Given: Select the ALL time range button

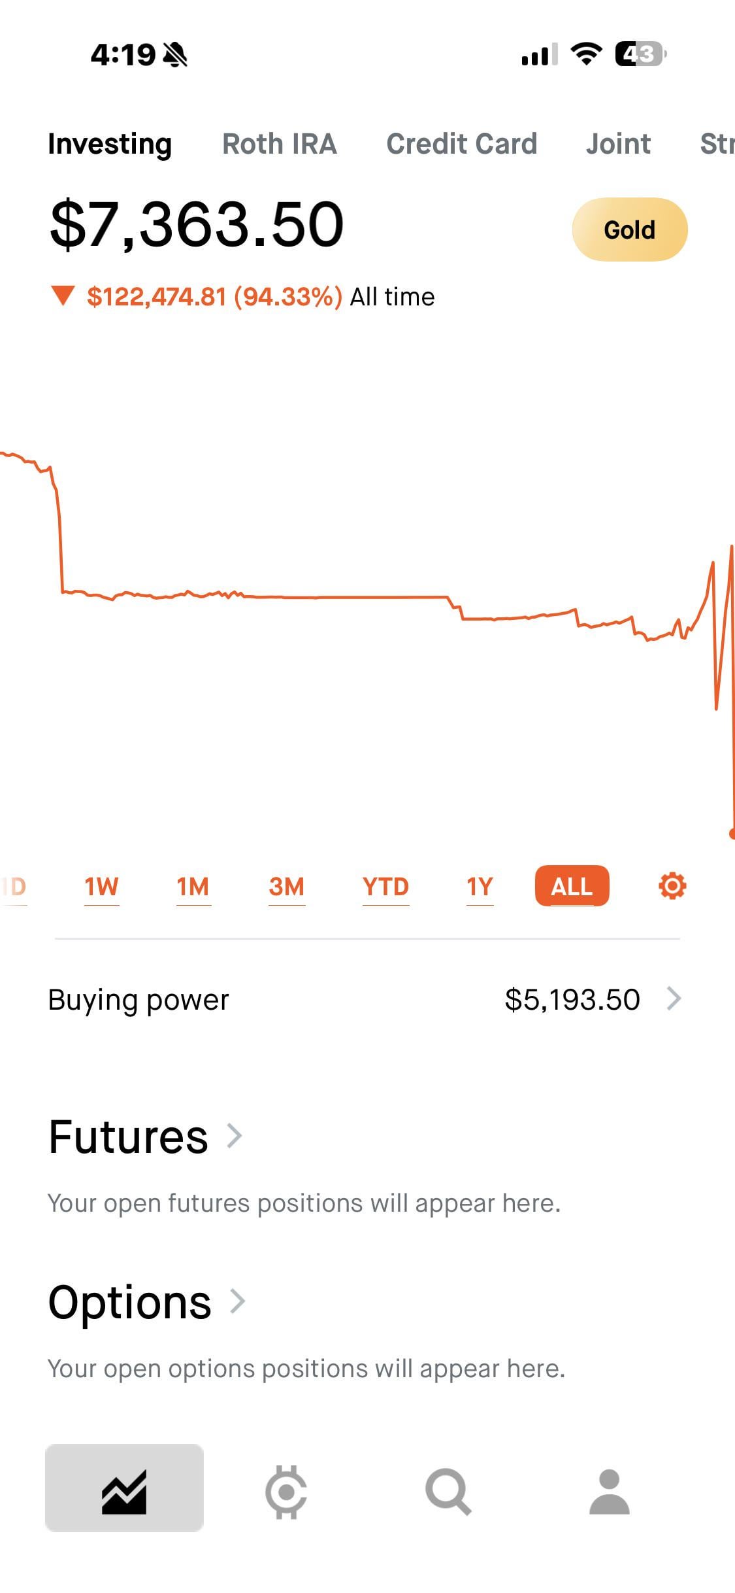Looking at the screenshot, I should click(572, 887).
